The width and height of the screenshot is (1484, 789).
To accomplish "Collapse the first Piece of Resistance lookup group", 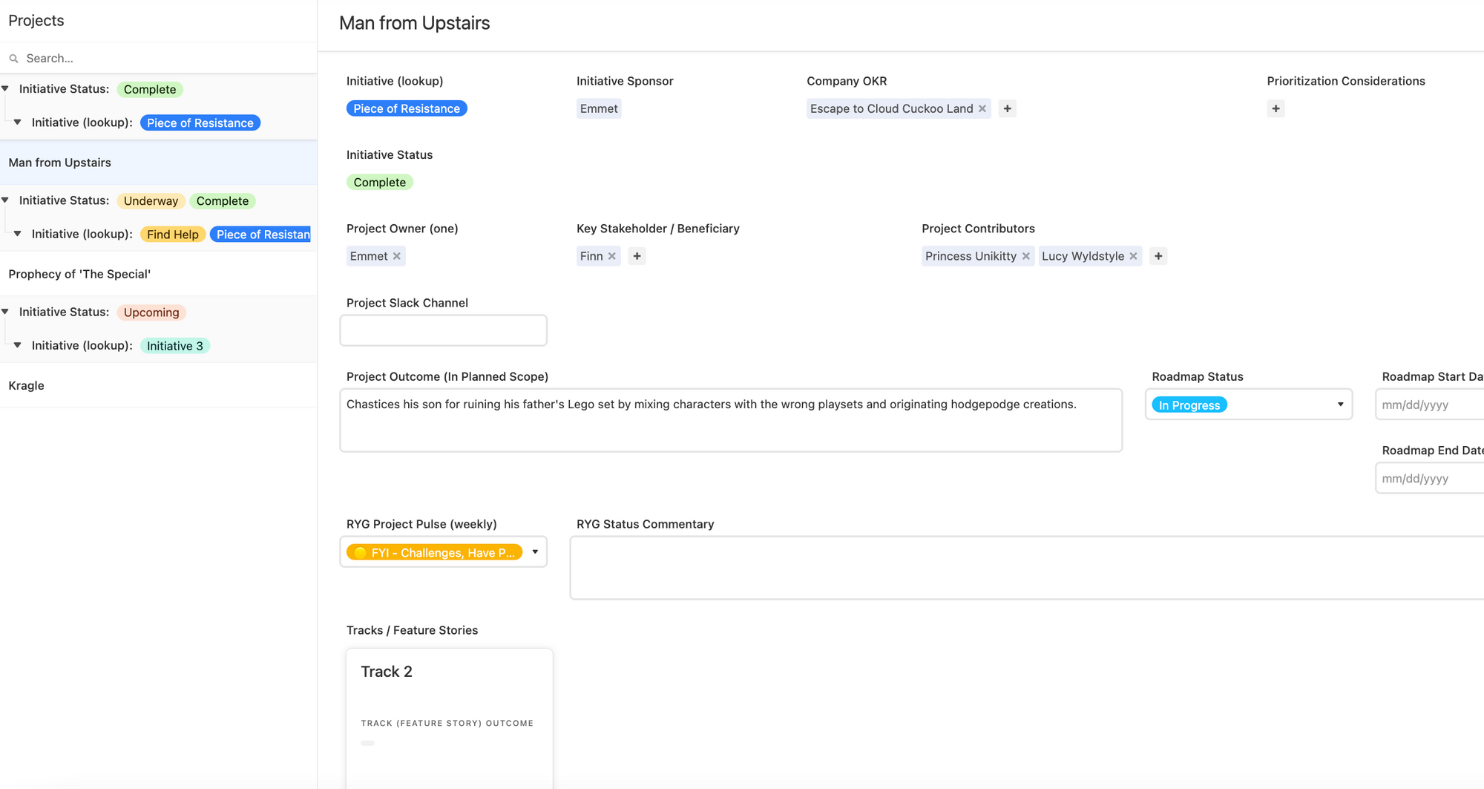I will pos(17,122).
